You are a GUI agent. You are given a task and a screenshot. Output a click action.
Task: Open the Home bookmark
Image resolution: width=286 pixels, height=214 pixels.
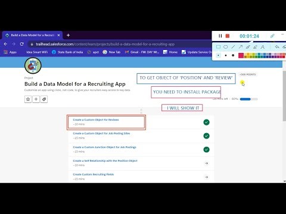point(170,52)
